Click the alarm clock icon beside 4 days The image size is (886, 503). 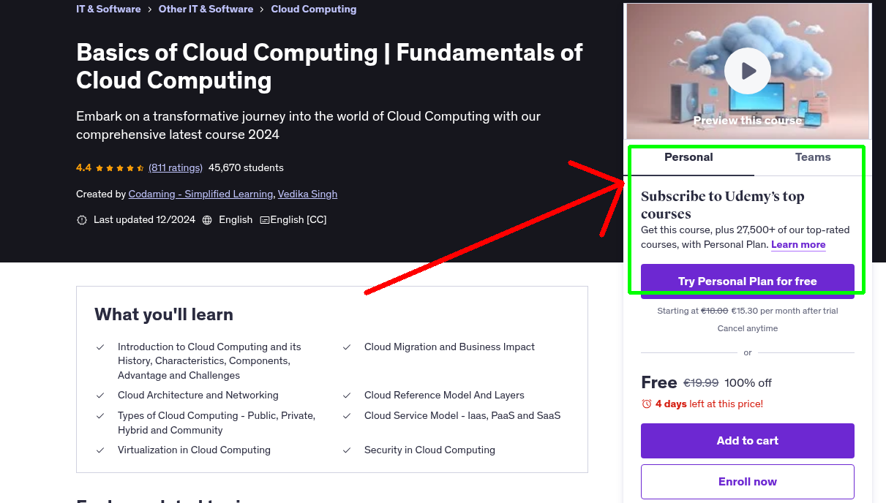point(646,404)
